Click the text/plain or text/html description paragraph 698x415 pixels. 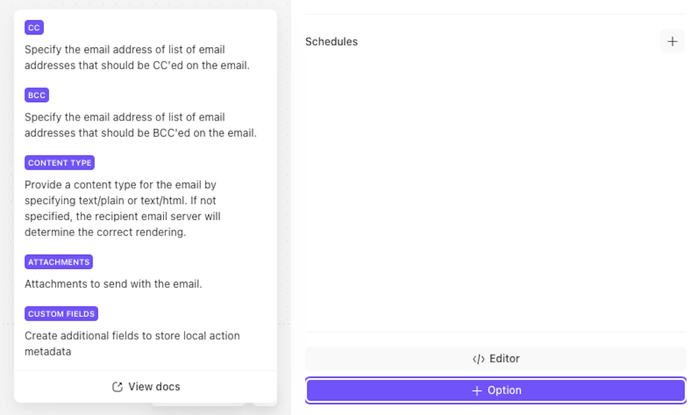tap(122, 209)
